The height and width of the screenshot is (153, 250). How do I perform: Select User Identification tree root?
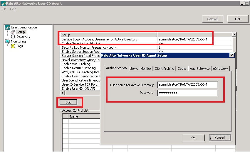tap(24, 27)
